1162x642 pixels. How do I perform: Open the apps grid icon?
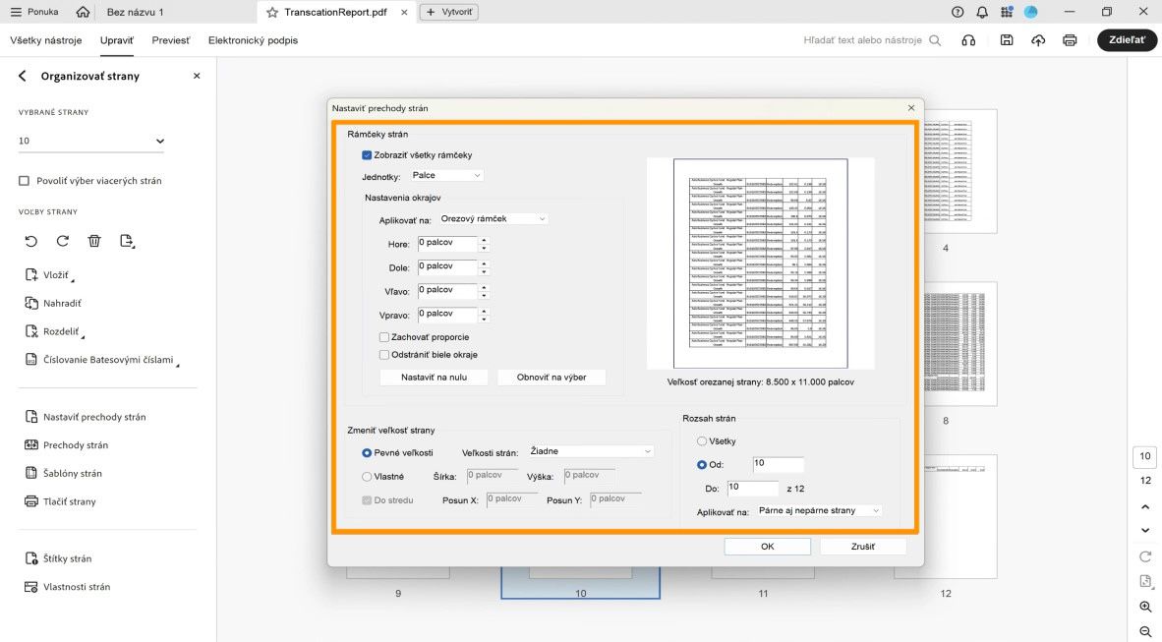click(x=1007, y=12)
